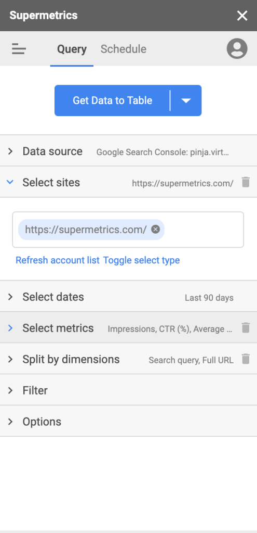Expand the Filter section

[129, 390]
